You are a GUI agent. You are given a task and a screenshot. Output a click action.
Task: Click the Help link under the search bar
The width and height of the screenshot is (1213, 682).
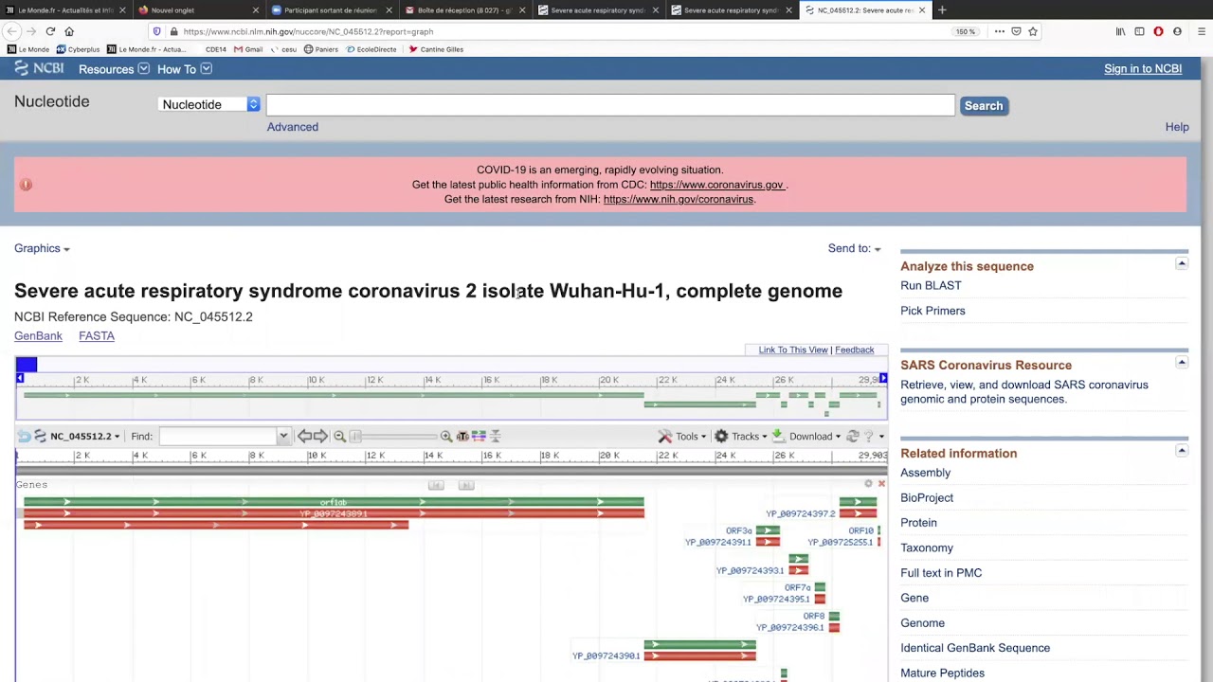point(1177,127)
